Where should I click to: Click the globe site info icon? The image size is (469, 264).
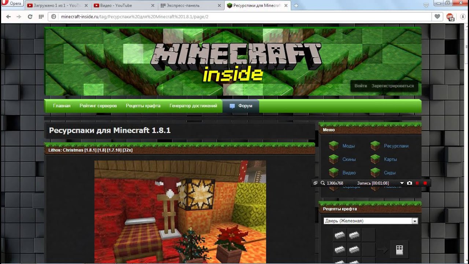[54, 17]
